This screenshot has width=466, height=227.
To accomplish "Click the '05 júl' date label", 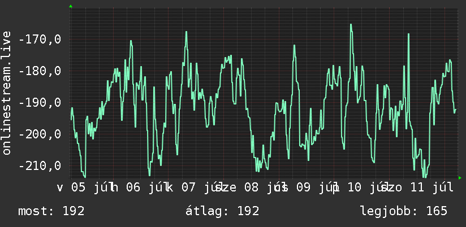I will click(x=92, y=187).
